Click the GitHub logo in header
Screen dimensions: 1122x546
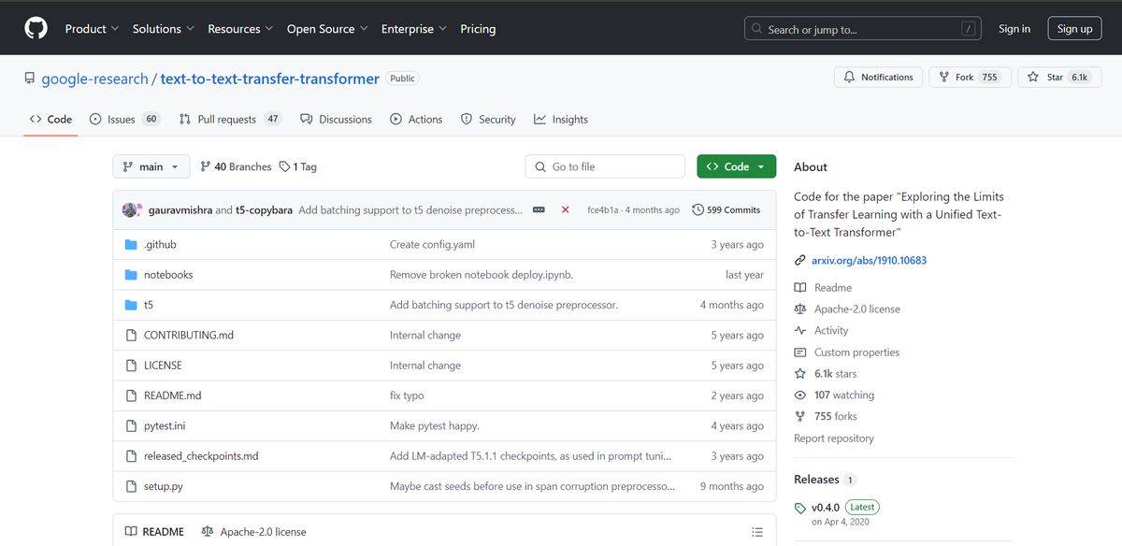(36, 29)
